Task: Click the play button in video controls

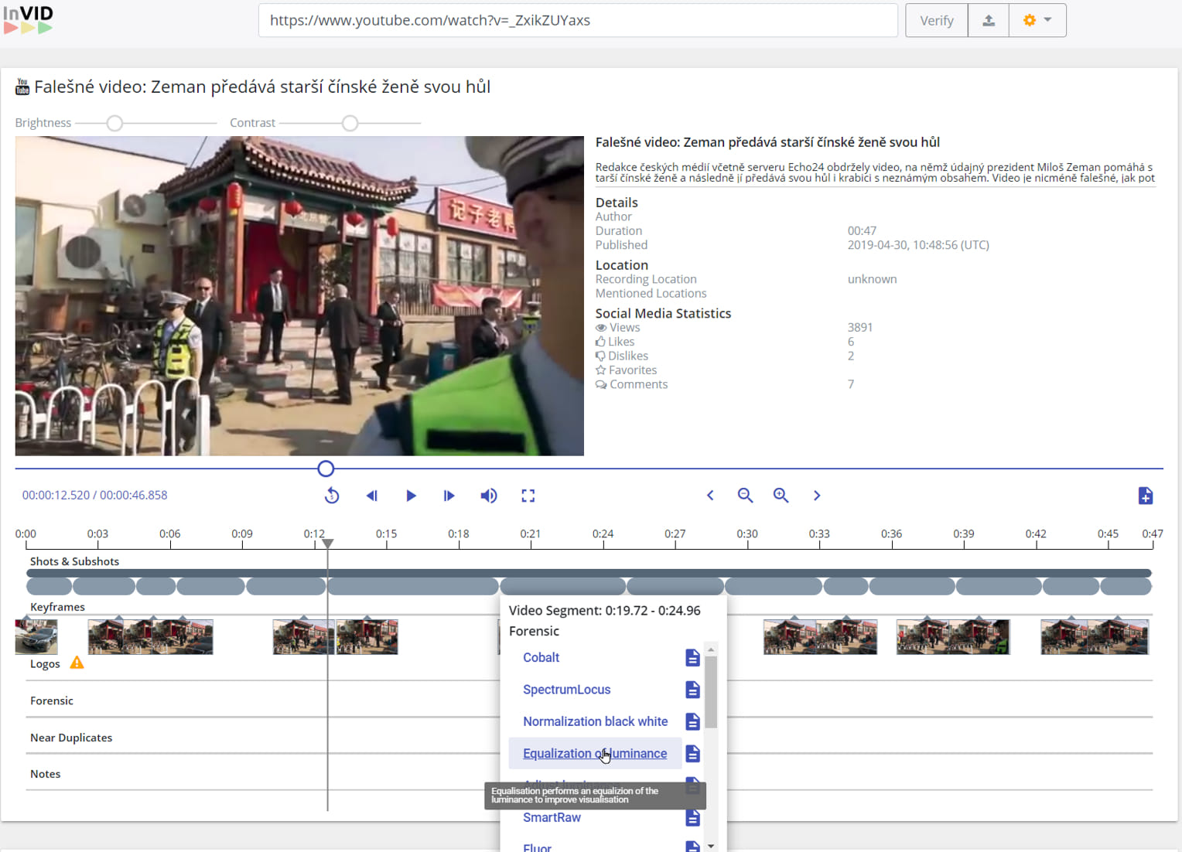Action: (411, 496)
